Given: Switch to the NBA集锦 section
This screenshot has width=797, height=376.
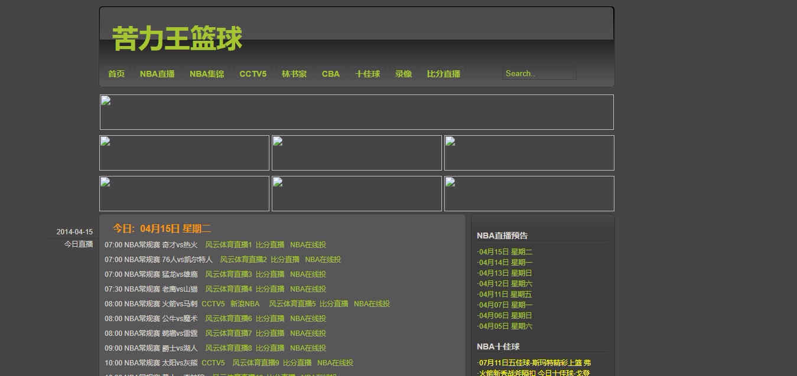Looking at the screenshot, I should 207,74.
